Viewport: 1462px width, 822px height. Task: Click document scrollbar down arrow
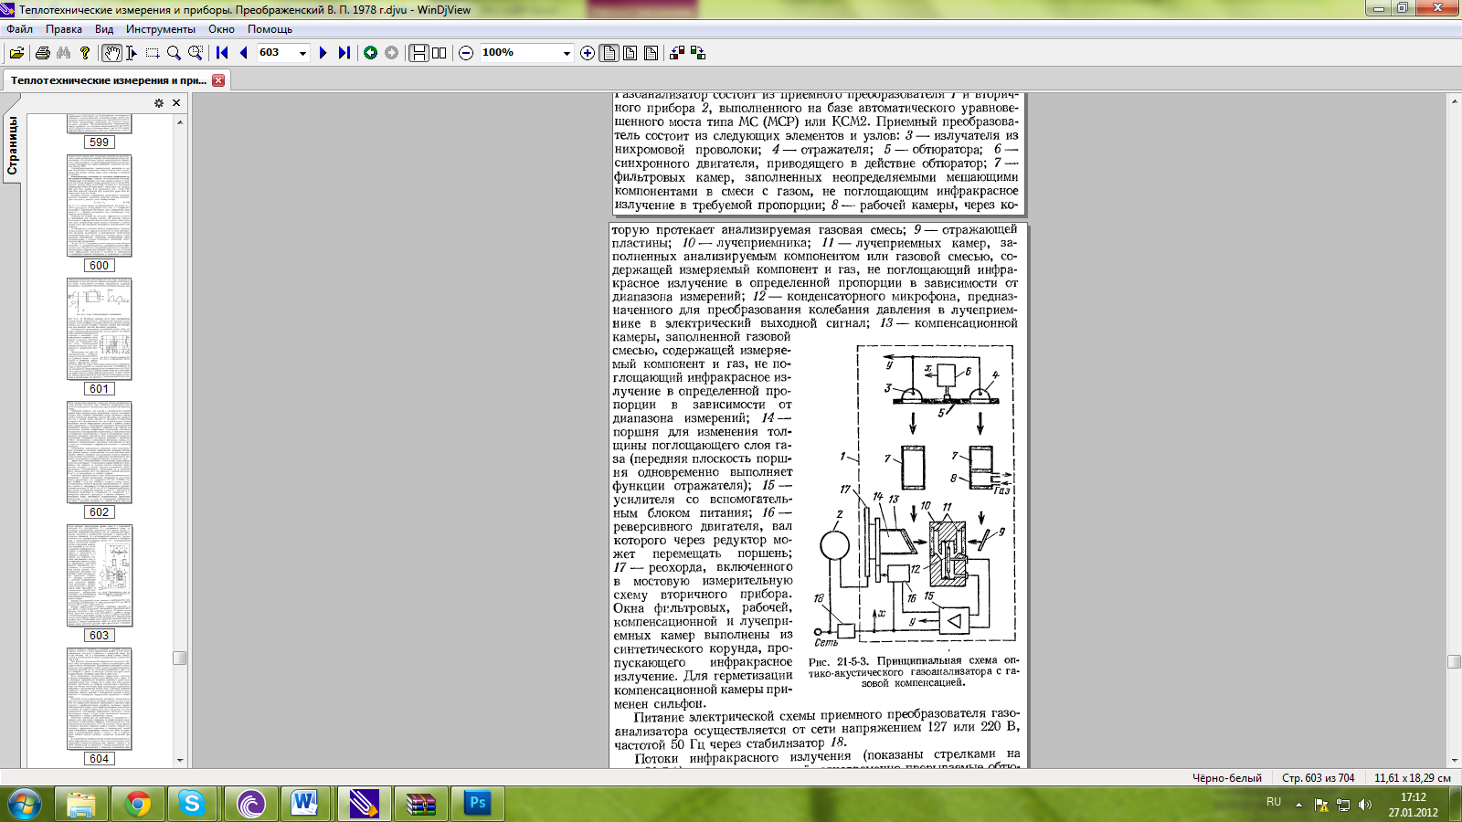pos(1454,760)
